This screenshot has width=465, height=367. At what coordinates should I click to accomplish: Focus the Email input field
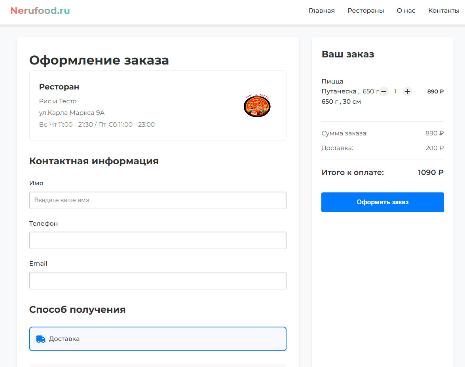pyautogui.click(x=158, y=281)
